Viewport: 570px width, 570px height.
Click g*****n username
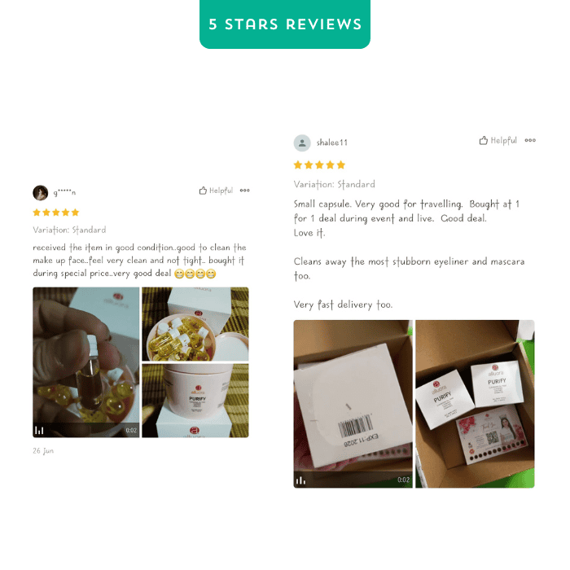click(x=64, y=192)
